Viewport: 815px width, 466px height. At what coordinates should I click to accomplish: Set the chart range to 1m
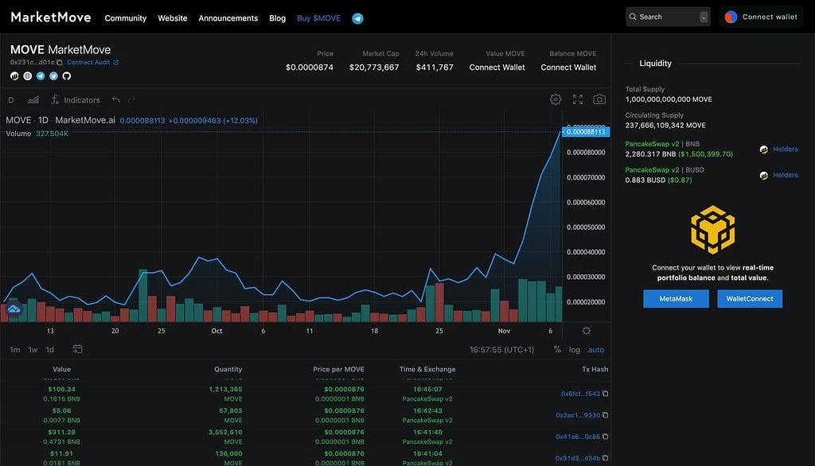coord(15,350)
